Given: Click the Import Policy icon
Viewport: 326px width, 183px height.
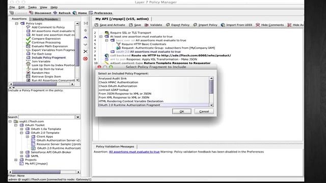Looking at the screenshot, I should (195, 25).
